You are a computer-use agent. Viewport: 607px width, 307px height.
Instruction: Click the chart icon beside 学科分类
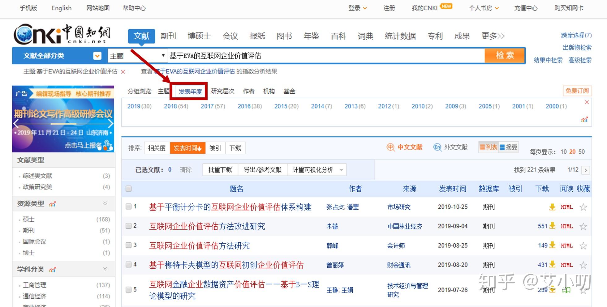[52, 269]
